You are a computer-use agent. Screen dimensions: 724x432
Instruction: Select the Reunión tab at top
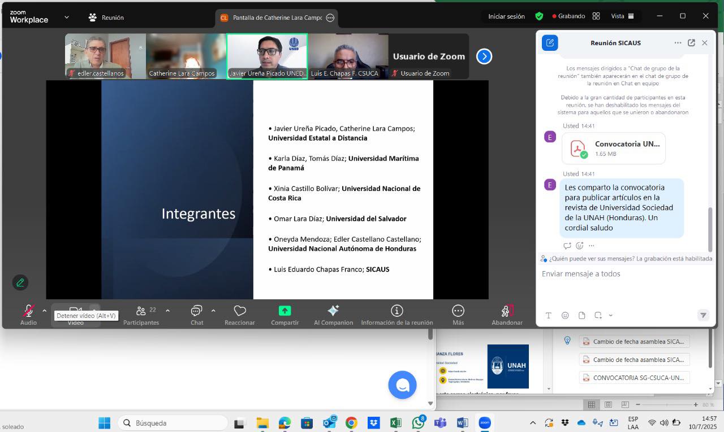pyautogui.click(x=106, y=18)
